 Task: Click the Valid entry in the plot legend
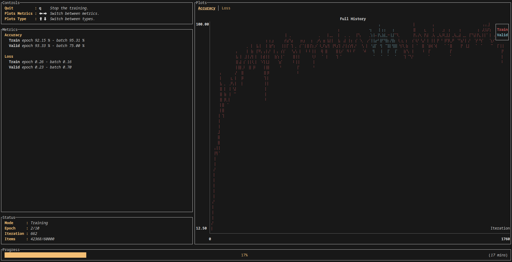click(x=502, y=35)
